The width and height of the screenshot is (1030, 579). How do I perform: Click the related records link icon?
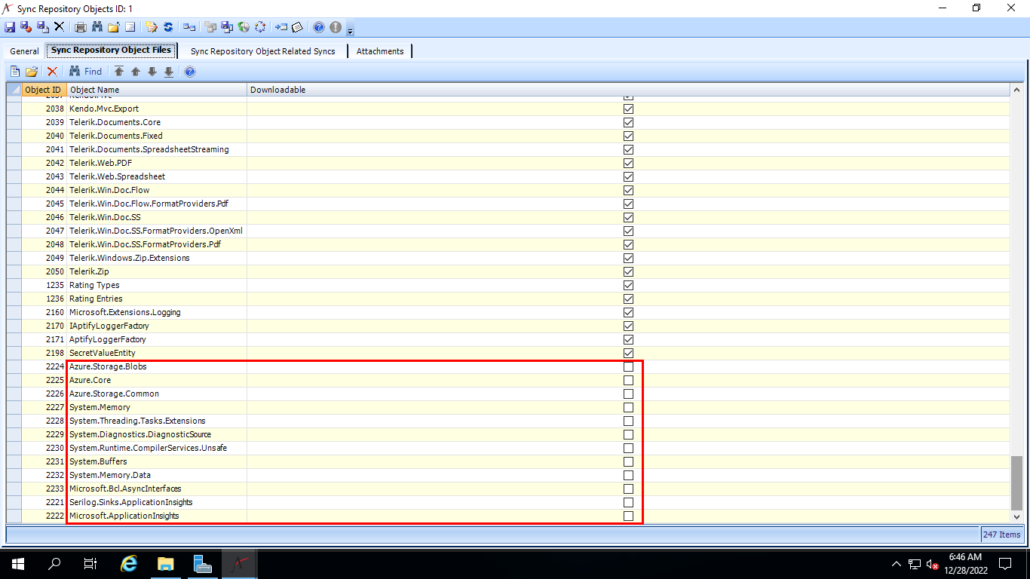(x=189, y=27)
